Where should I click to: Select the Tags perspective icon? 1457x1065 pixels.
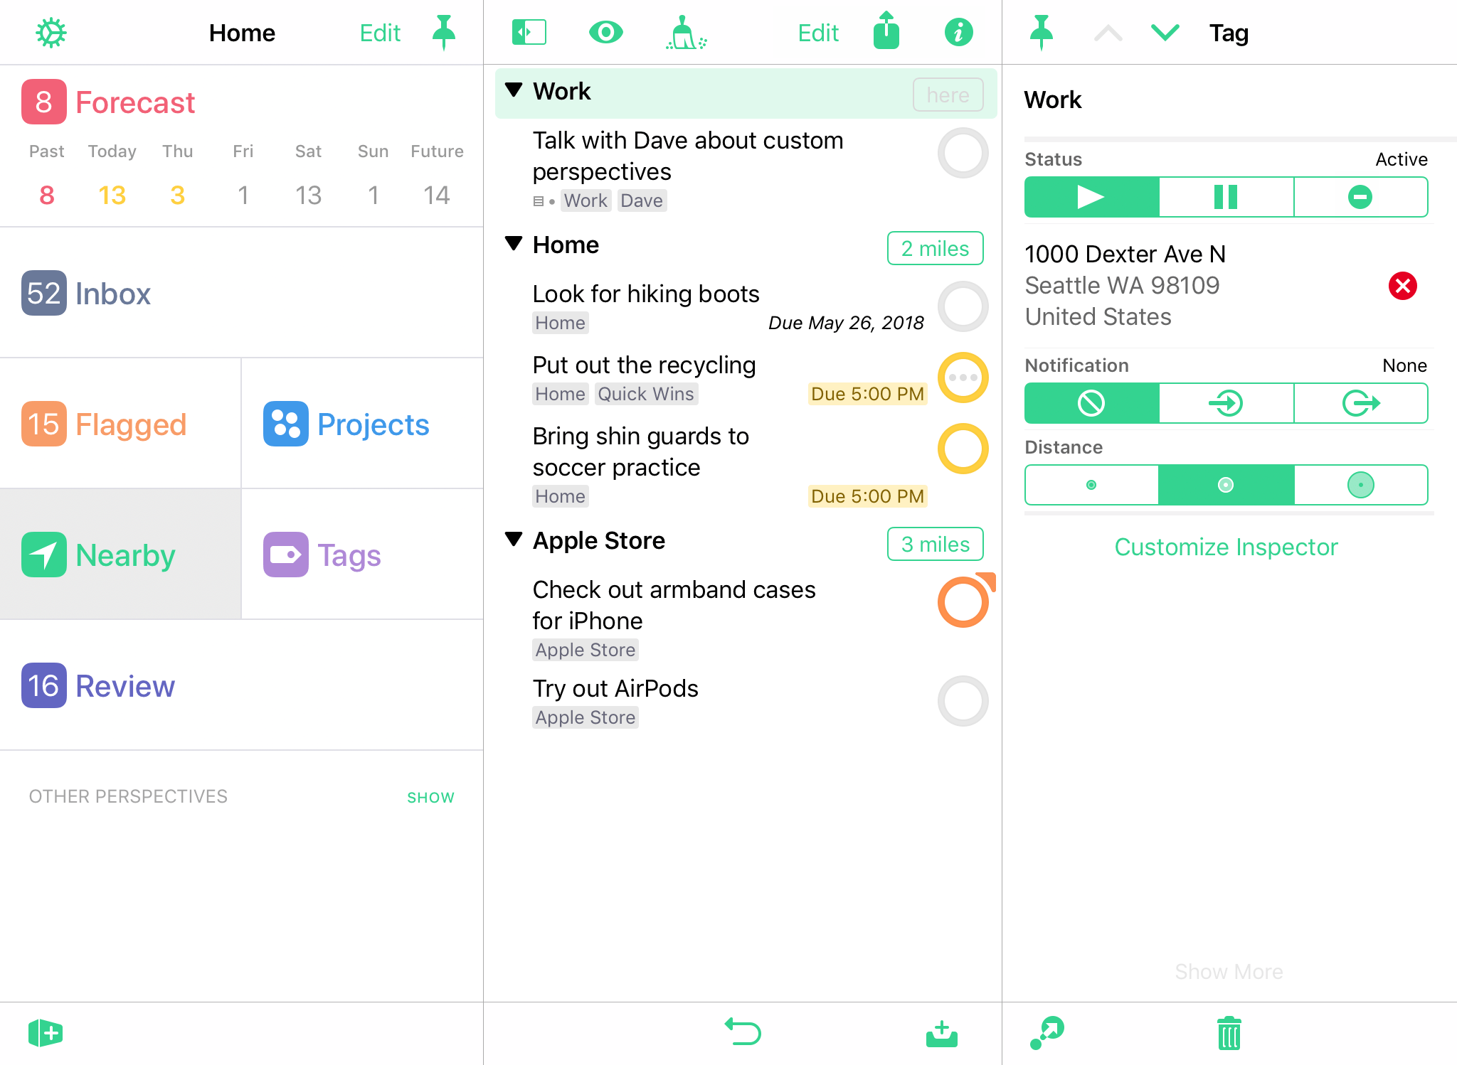[285, 554]
